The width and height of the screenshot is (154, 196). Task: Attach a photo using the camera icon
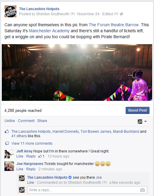click(x=142, y=190)
